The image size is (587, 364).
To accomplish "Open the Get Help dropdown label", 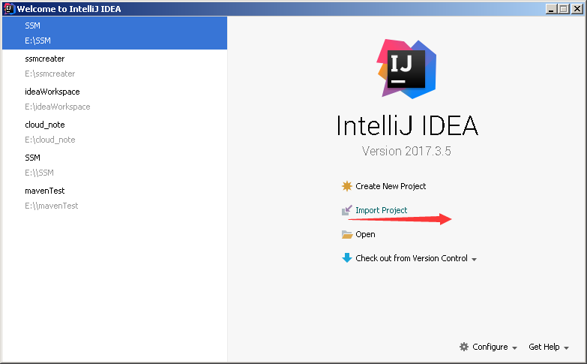I will tap(544, 347).
